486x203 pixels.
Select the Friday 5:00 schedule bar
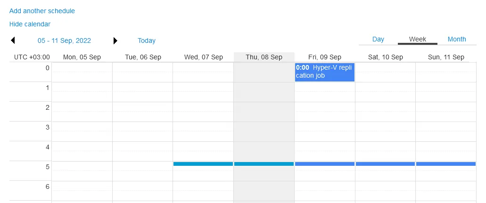pyautogui.click(x=325, y=164)
